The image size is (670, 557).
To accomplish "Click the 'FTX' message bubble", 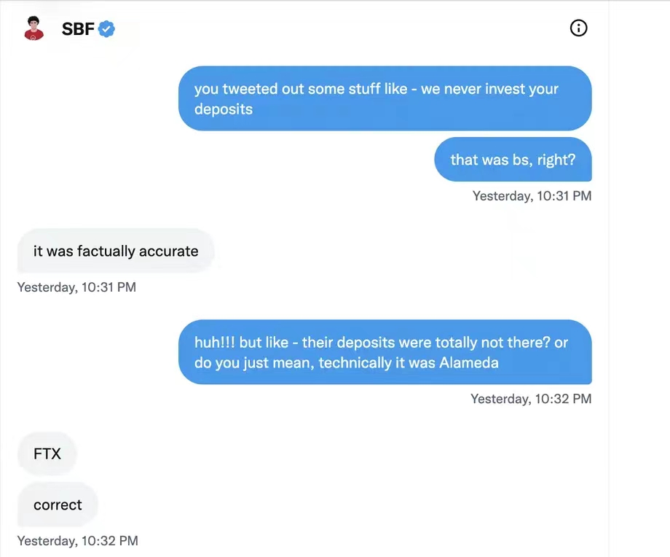I will click(x=47, y=453).
